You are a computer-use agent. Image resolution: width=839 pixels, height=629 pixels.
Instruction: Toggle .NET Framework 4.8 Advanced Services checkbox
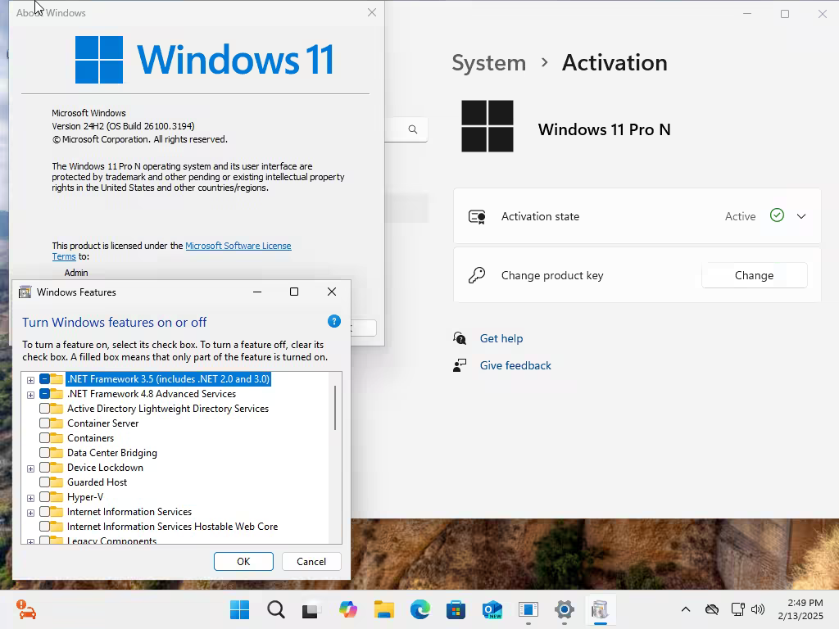[x=44, y=394]
